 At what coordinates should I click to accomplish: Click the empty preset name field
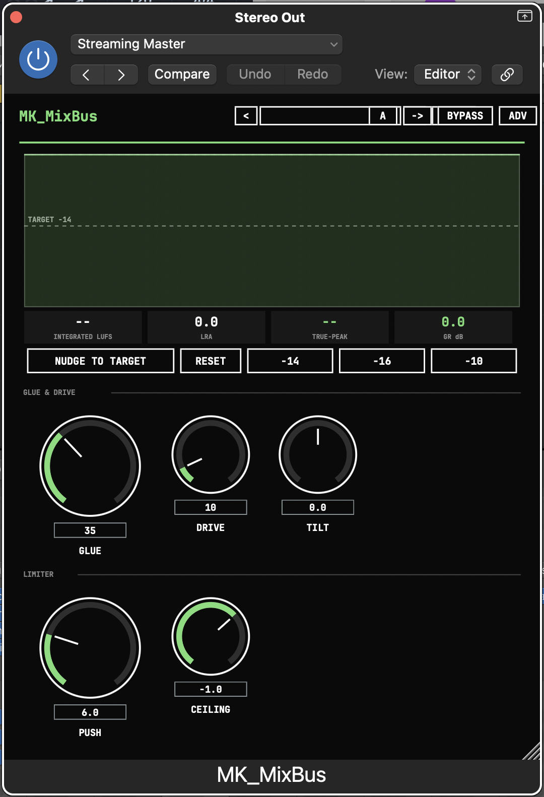point(315,116)
